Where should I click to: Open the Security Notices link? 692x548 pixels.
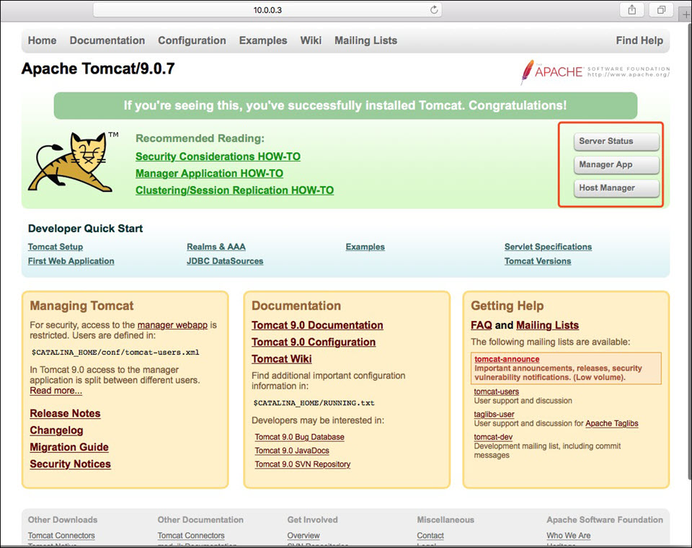71,464
